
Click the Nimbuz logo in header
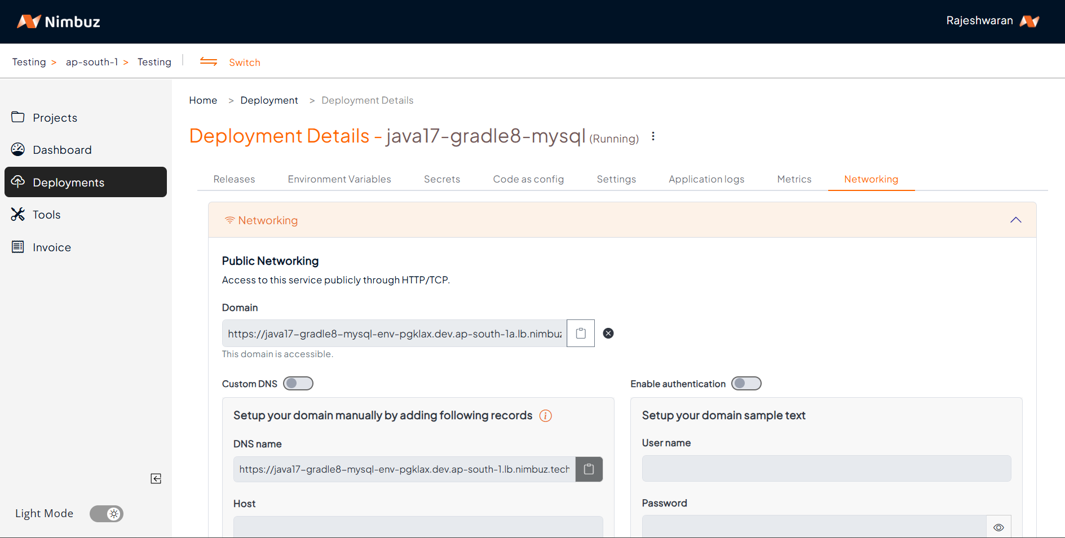pyautogui.click(x=59, y=21)
